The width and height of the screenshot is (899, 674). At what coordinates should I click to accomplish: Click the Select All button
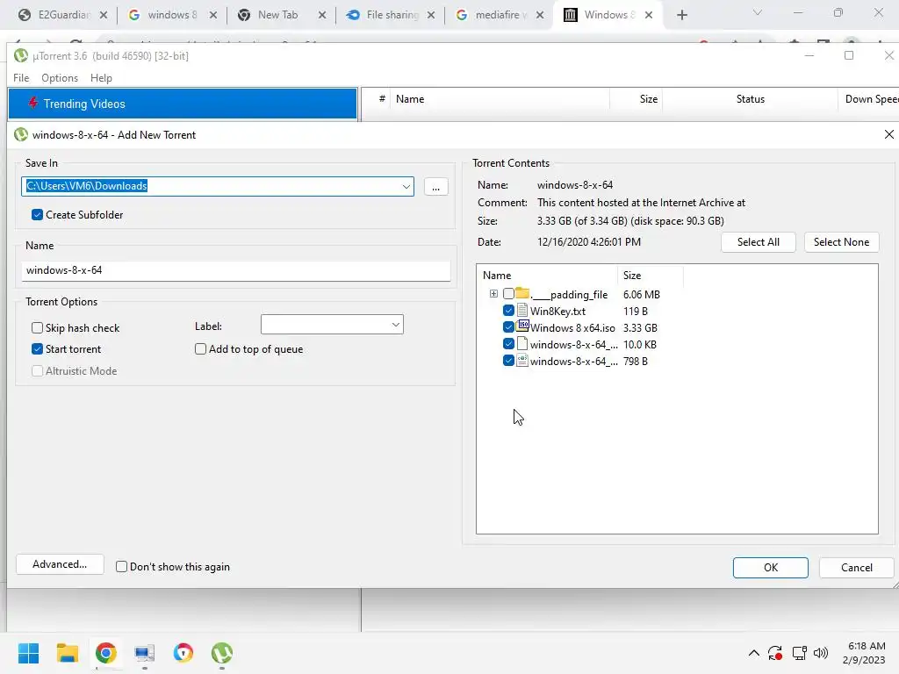coord(758,242)
